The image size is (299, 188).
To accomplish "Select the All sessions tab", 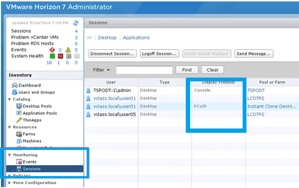I will point(89,38).
